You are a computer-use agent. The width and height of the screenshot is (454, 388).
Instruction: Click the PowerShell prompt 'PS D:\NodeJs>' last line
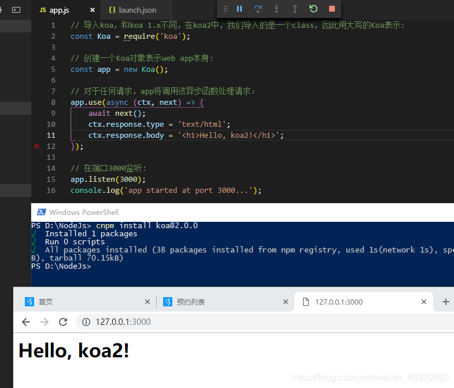pyautogui.click(x=61, y=266)
